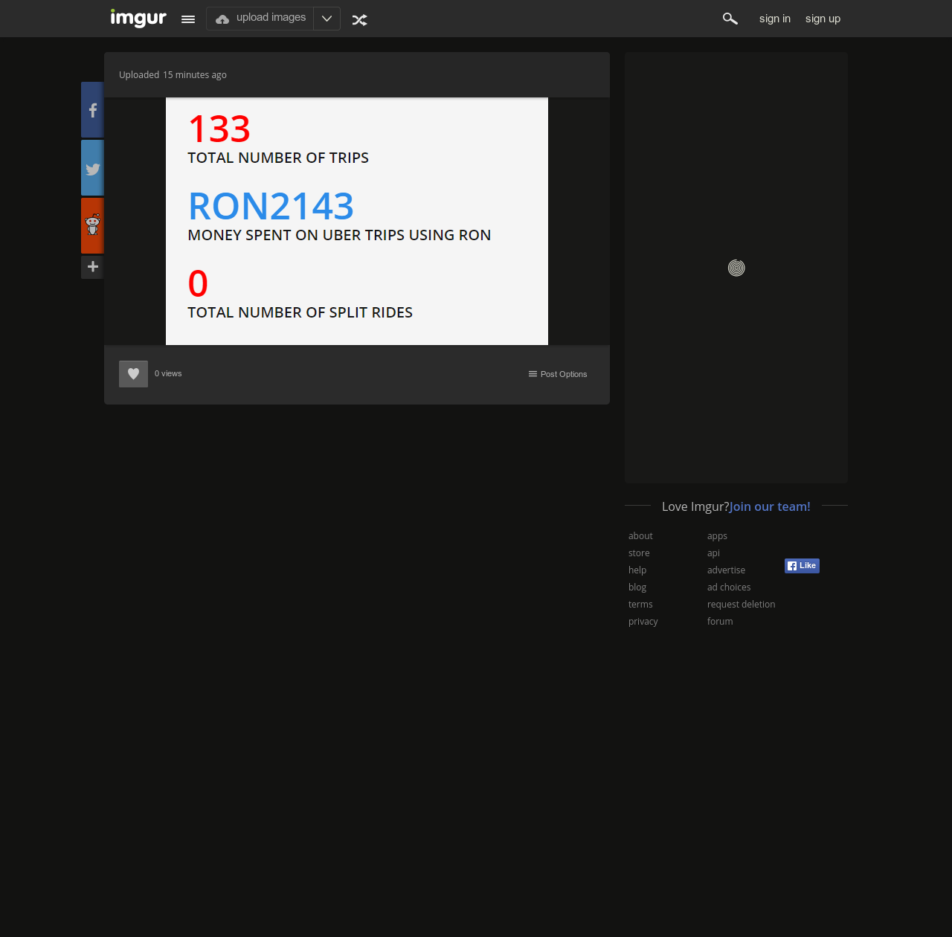The height and width of the screenshot is (937, 952).
Task: Open the advertise footer link
Action: click(x=726, y=570)
